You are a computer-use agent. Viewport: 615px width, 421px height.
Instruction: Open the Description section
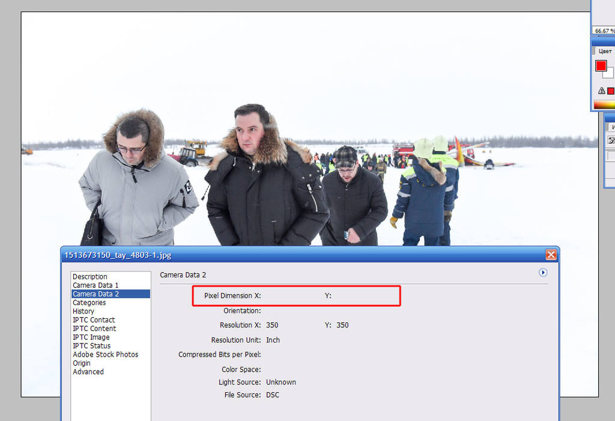click(x=90, y=277)
